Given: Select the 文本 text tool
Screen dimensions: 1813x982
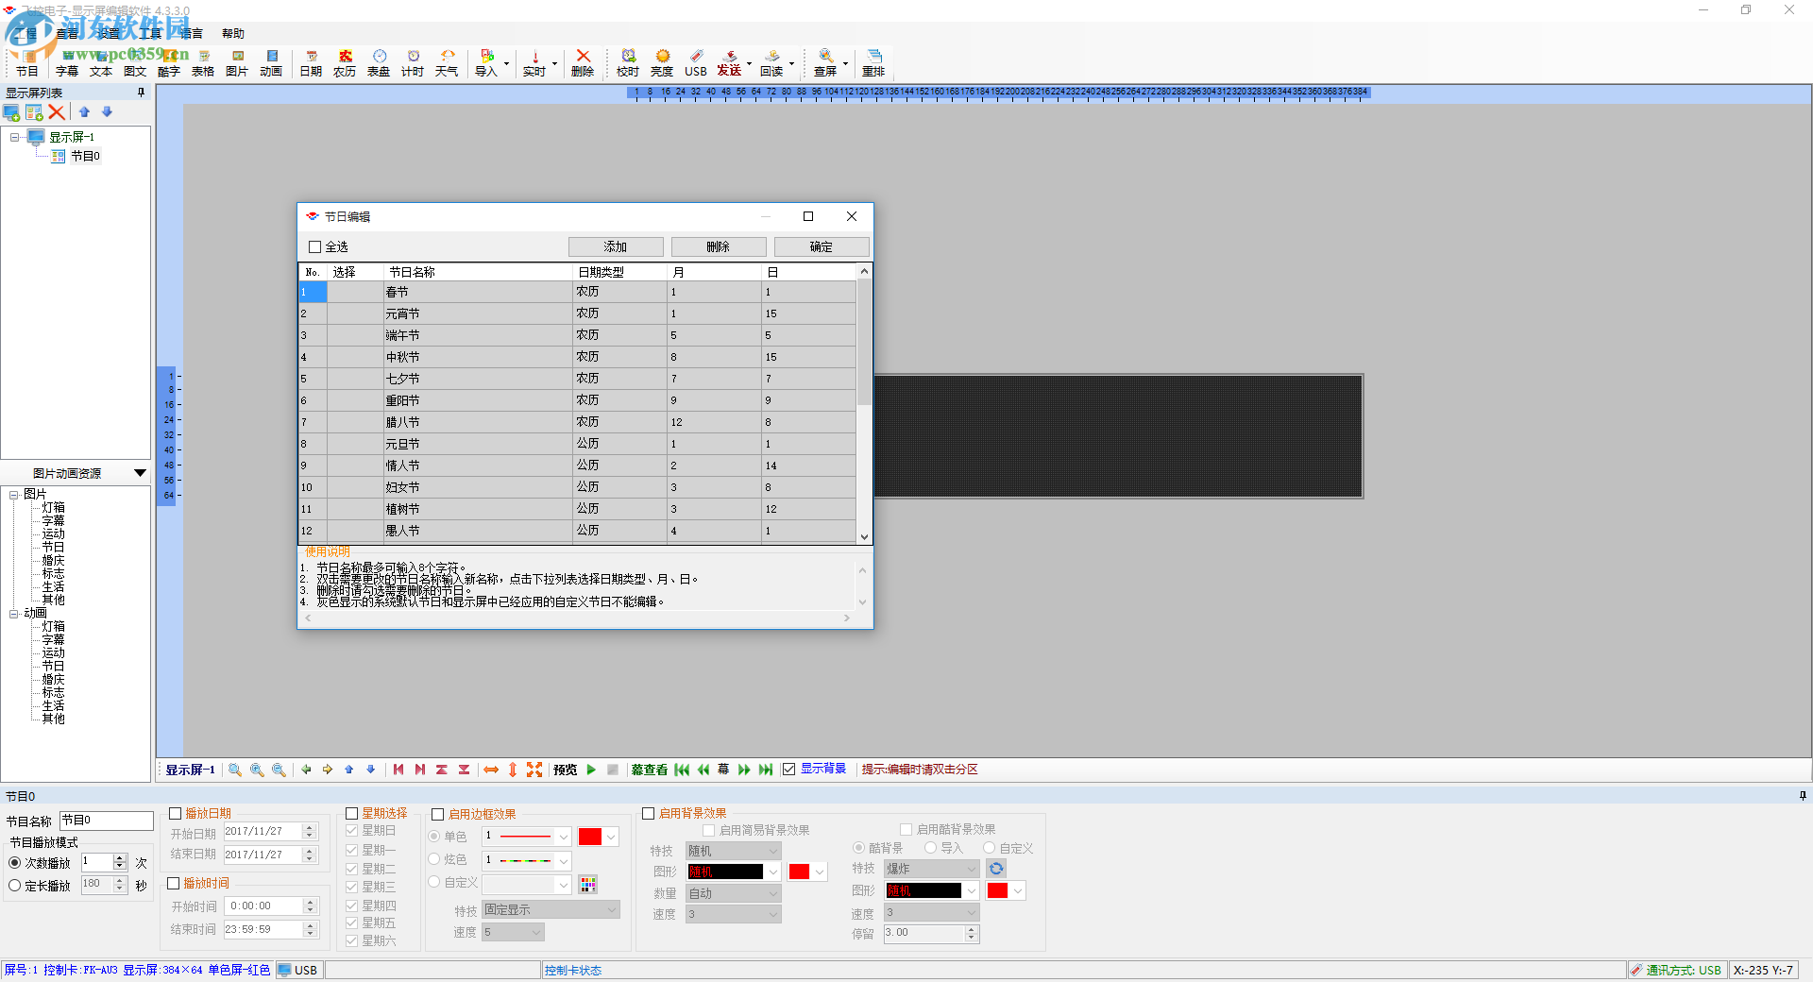Looking at the screenshot, I should pyautogui.click(x=101, y=63).
